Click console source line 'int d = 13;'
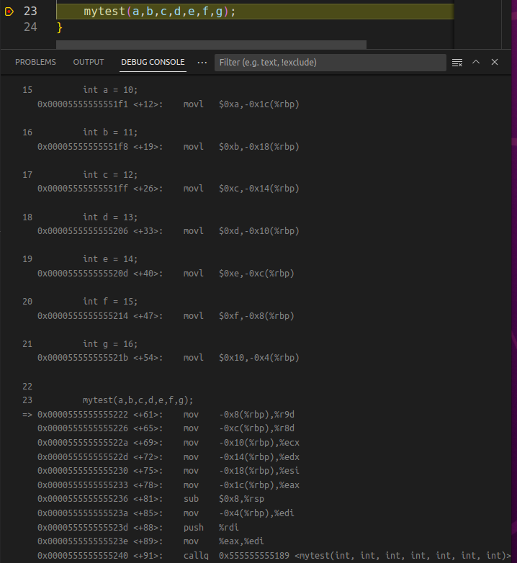 [x=110, y=217]
